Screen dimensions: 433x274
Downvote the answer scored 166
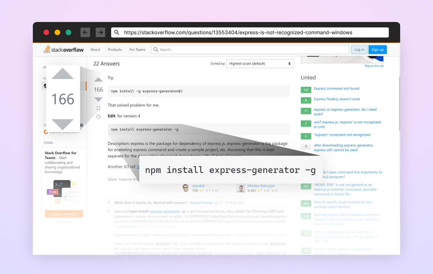tap(99, 99)
